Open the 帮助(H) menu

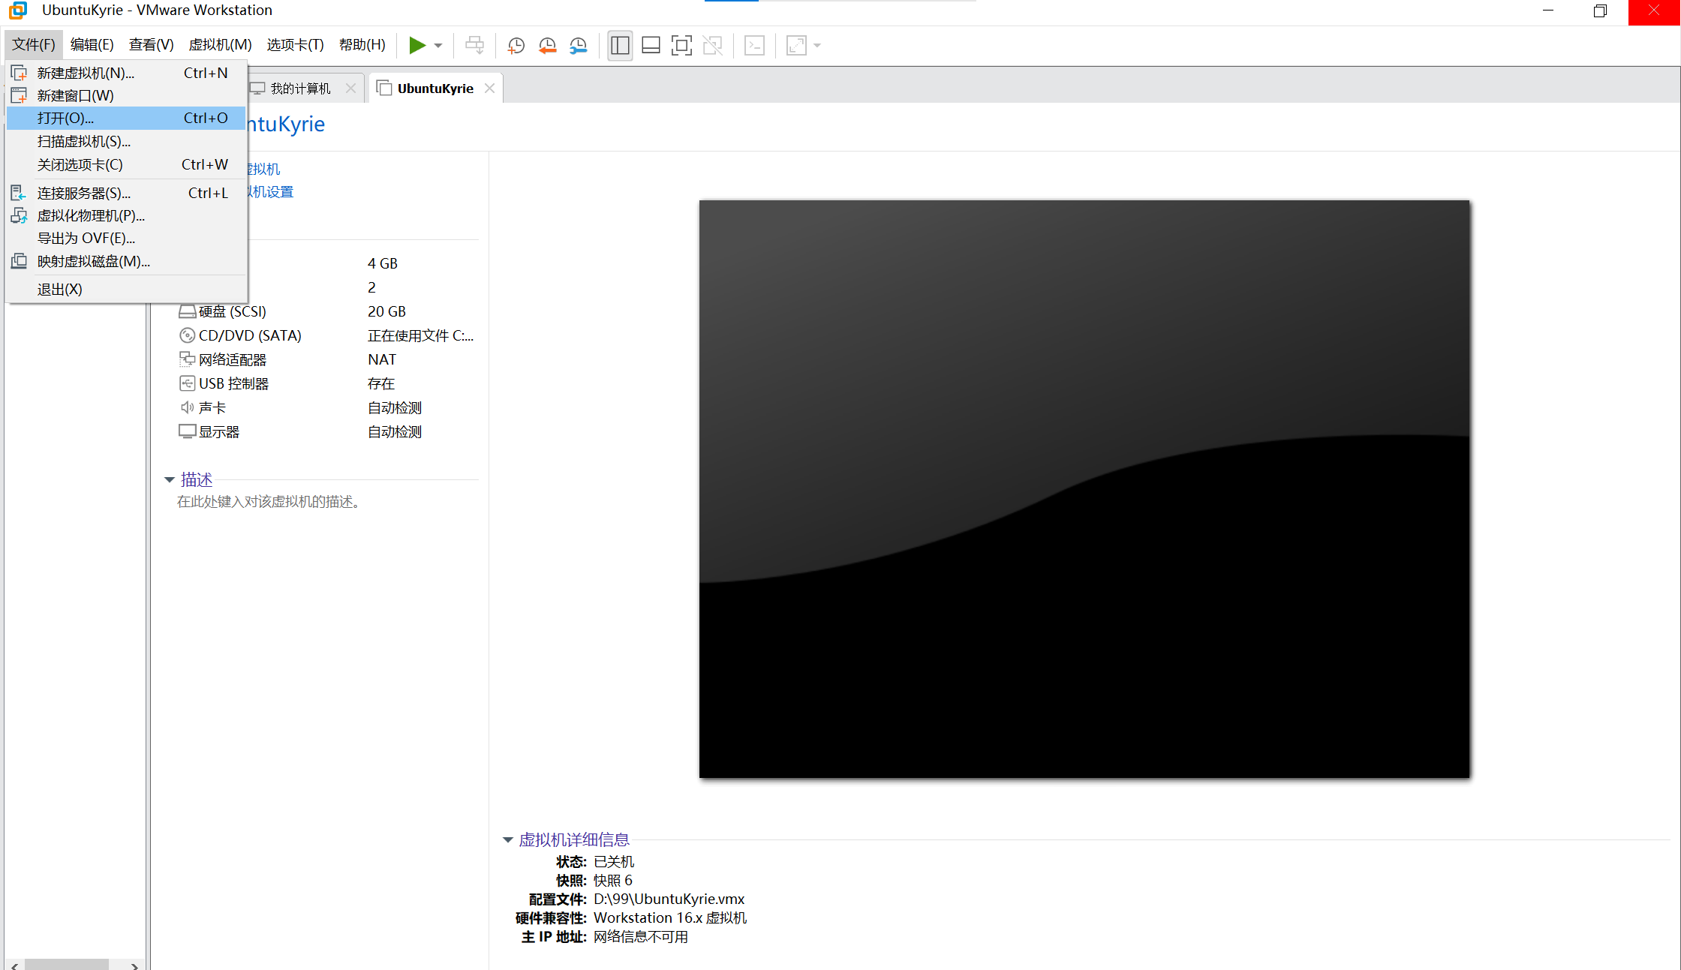click(362, 45)
